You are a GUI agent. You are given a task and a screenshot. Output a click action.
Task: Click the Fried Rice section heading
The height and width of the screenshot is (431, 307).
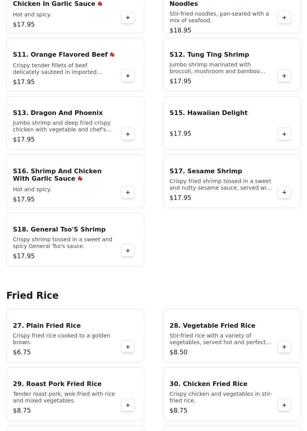pyautogui.click(x=32, y=296)
